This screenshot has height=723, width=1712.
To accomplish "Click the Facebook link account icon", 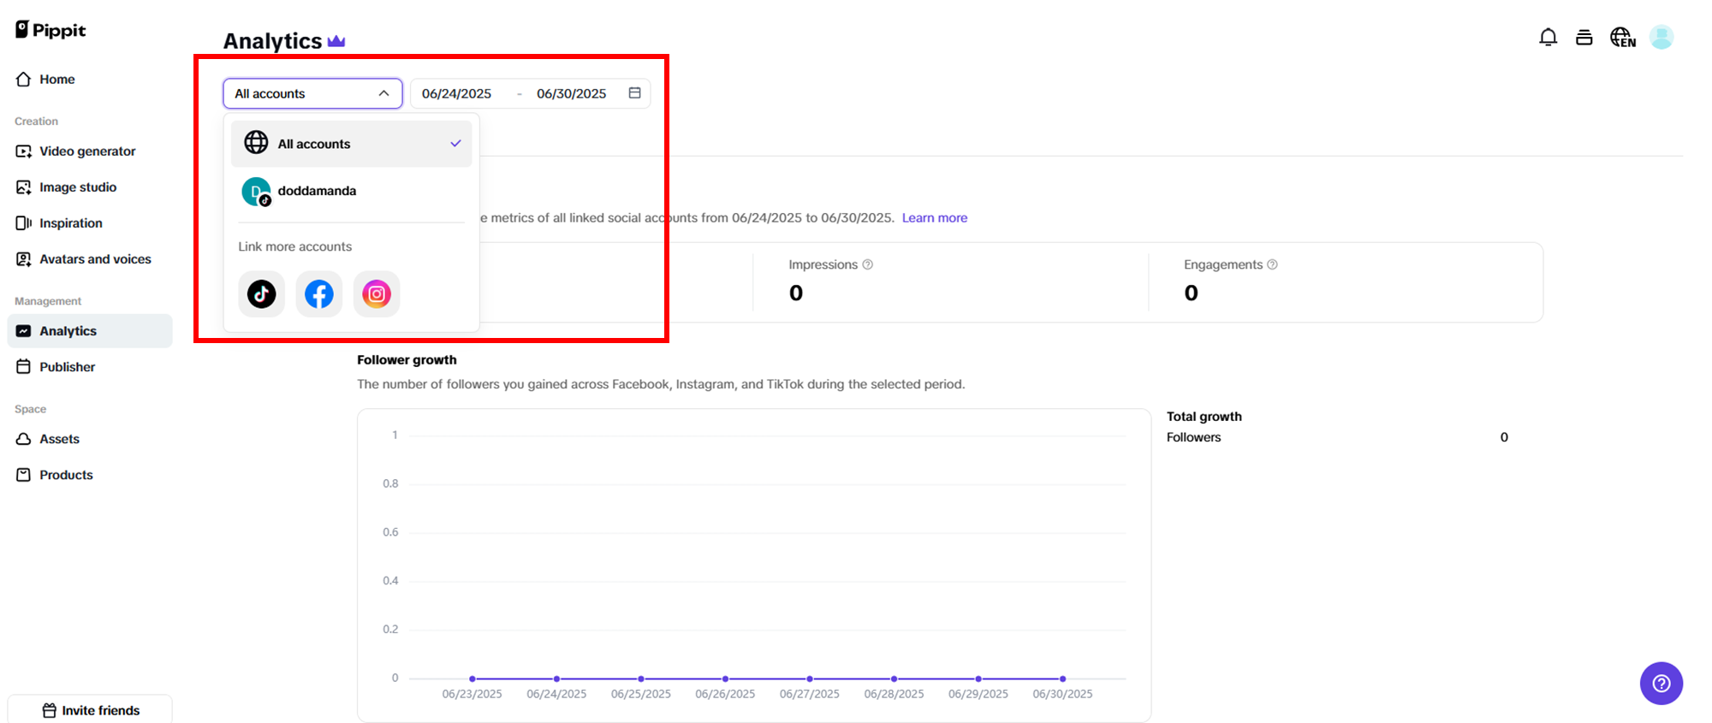I will tap(319, 294).
